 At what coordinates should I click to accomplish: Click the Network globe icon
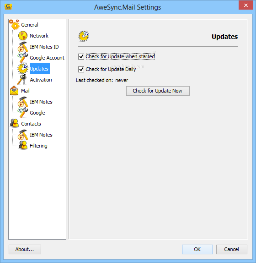pyautogui.click(x=23, y=36)
